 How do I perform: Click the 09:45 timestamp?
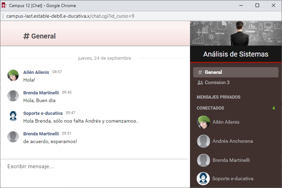tap(67, 92)
